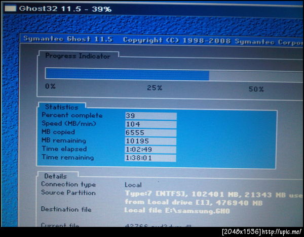The height and width of the screenshot is (237, 304).
Task: Click the MB copied value "6555"
Action: (x=150, y=132)
